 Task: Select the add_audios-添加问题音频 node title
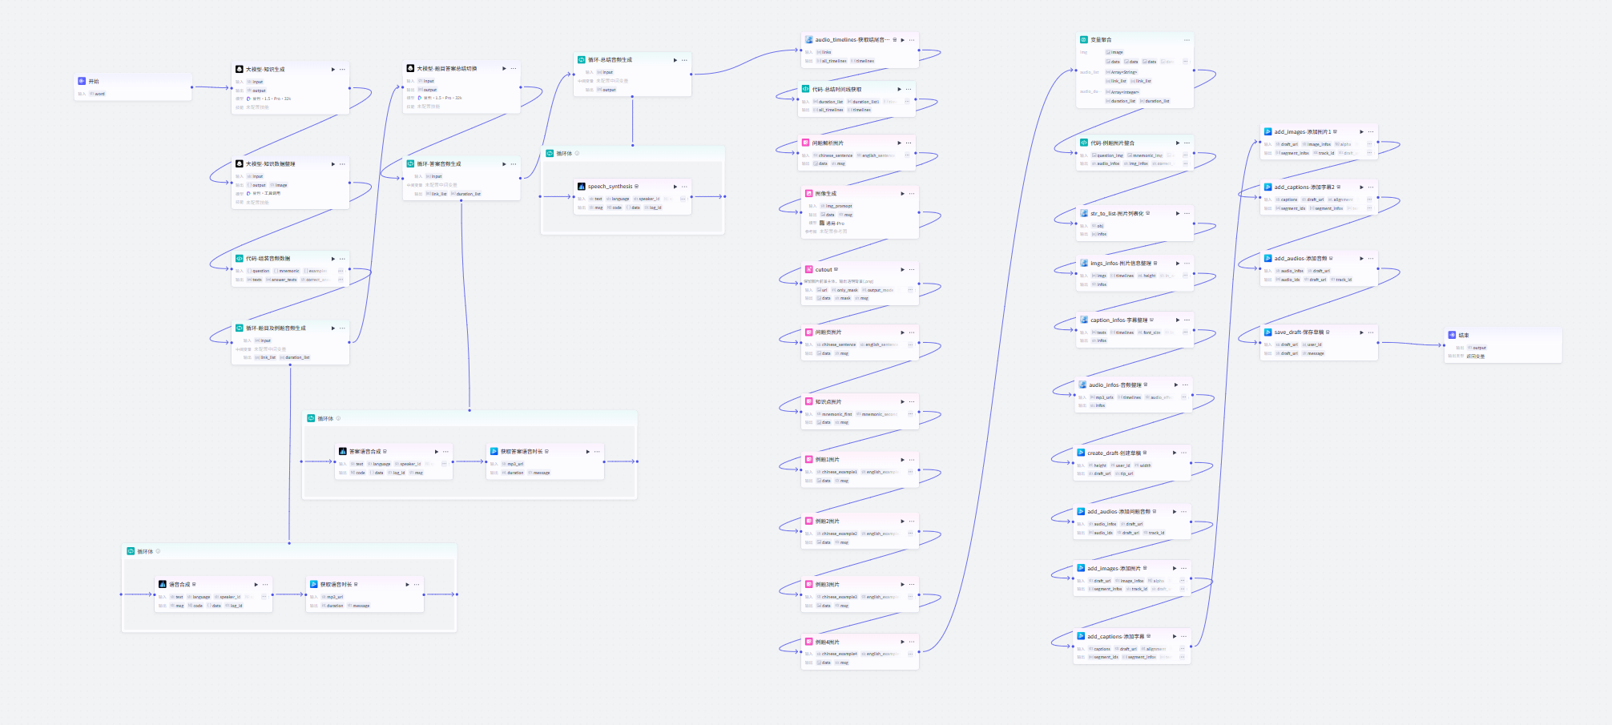click(x=1118, y=511)
